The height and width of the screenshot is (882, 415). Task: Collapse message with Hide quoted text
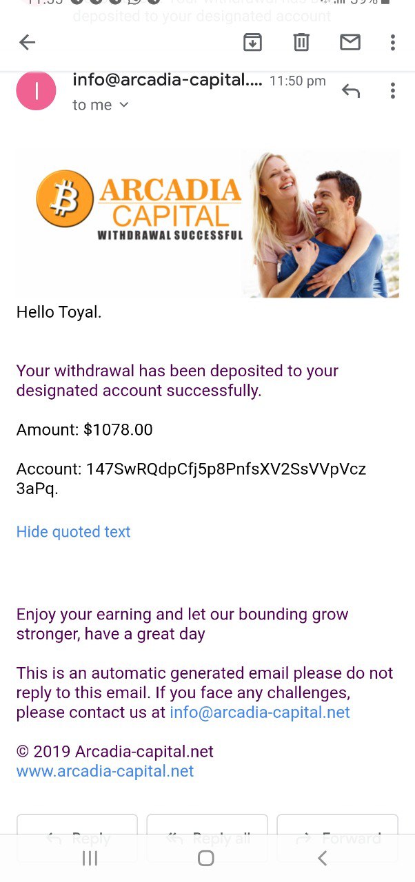coord(73,532)
